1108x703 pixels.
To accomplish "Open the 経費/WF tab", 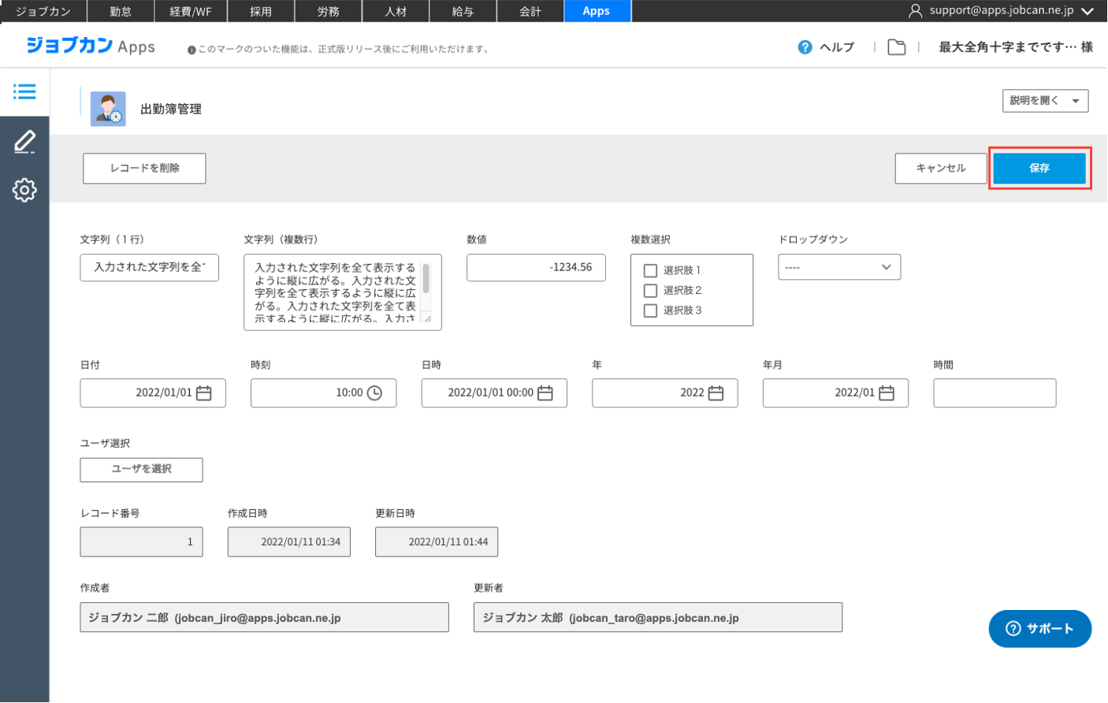I will pos(191,11).
